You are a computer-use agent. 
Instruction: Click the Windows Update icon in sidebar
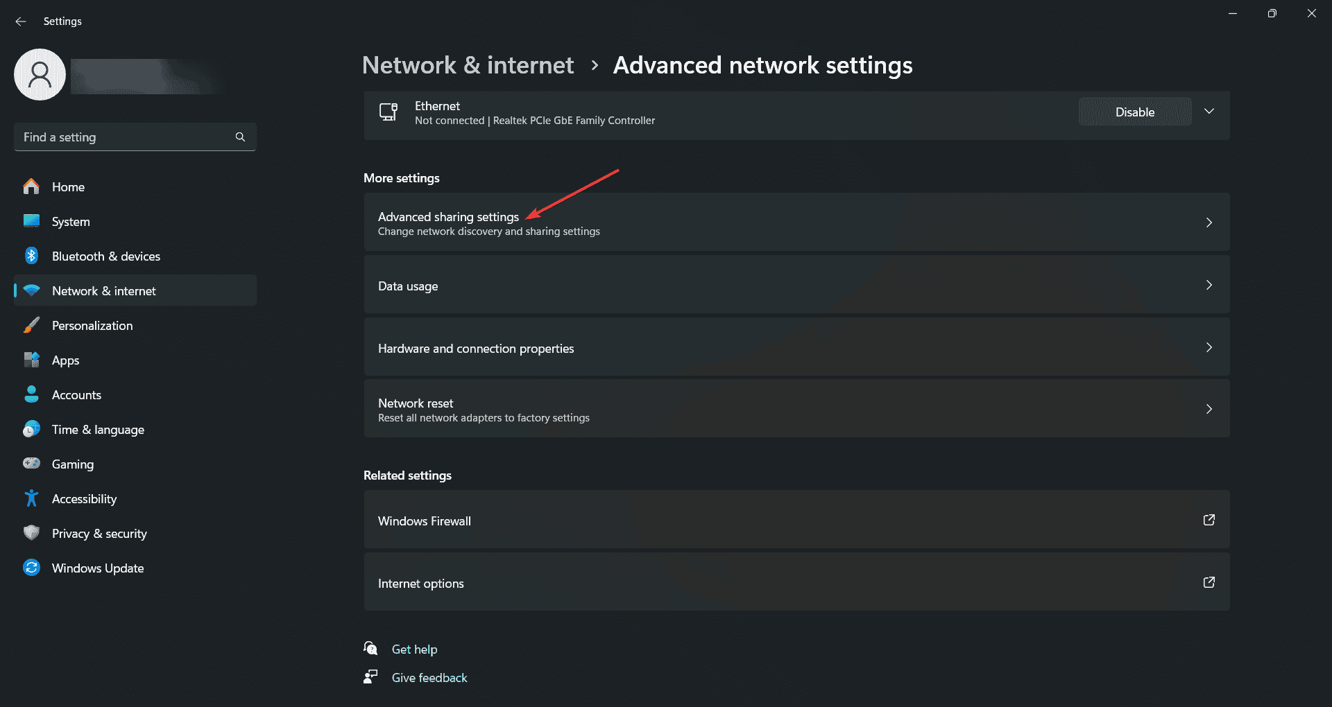point(31,568)
